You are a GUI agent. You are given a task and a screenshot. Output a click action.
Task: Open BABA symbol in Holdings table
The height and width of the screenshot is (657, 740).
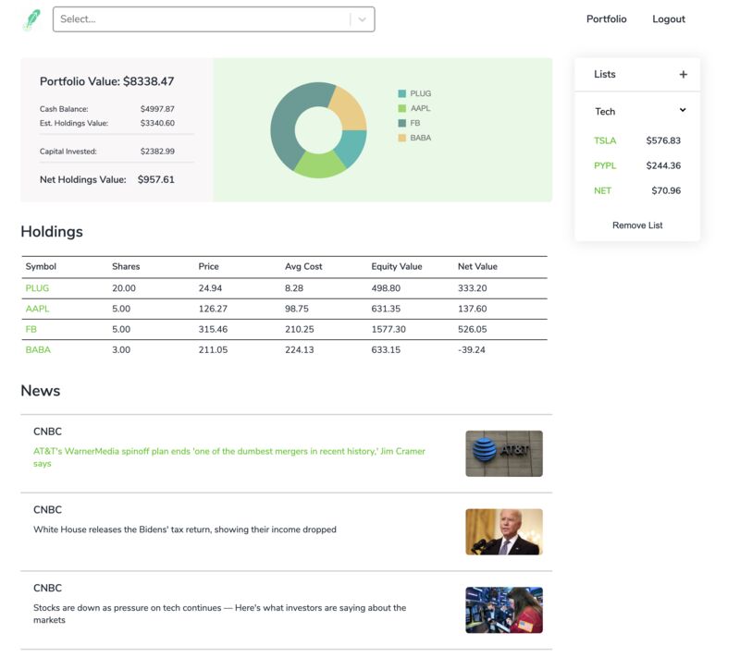(38, 349)
